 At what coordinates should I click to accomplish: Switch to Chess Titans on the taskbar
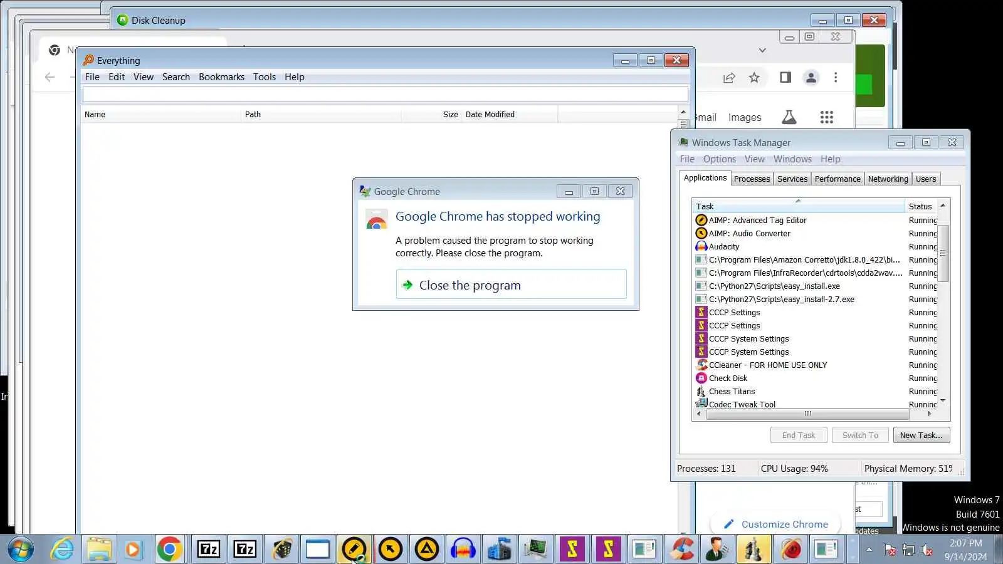click(x=754, y=550)
